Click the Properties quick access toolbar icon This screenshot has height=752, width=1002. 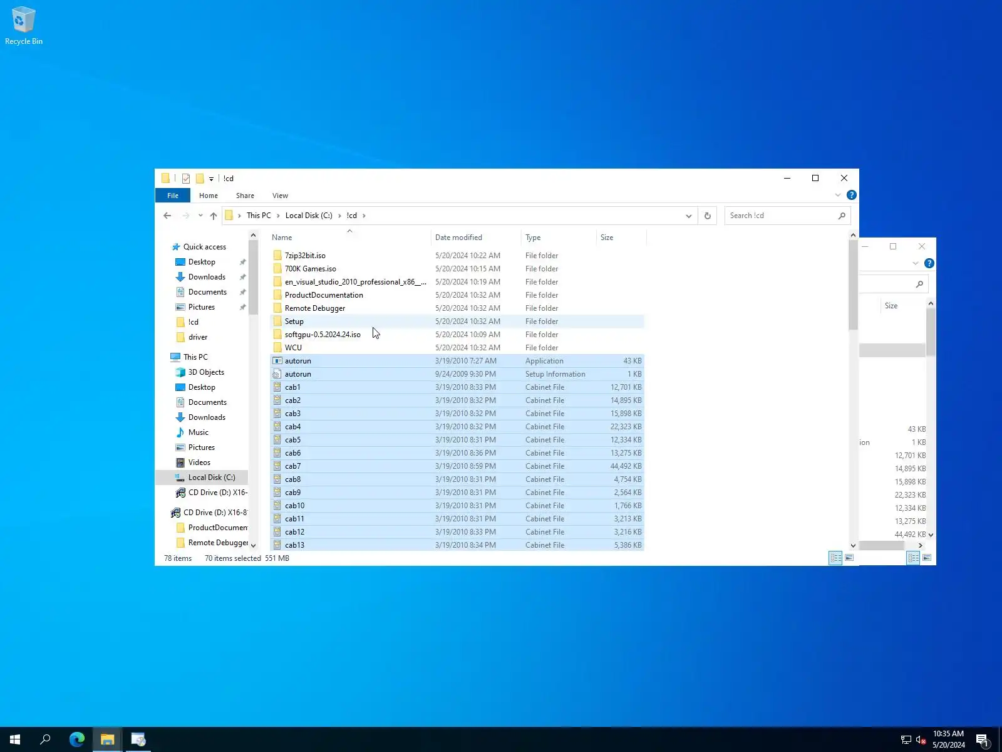pyautogui.click(x=186, y=179)
